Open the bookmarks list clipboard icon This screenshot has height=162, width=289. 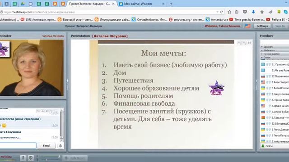coord(237,12)
